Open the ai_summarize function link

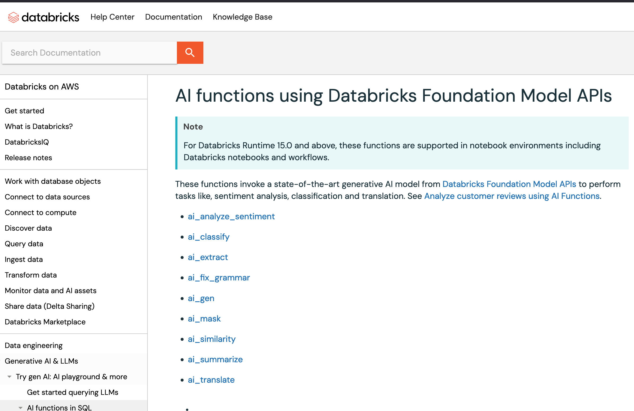215,359
